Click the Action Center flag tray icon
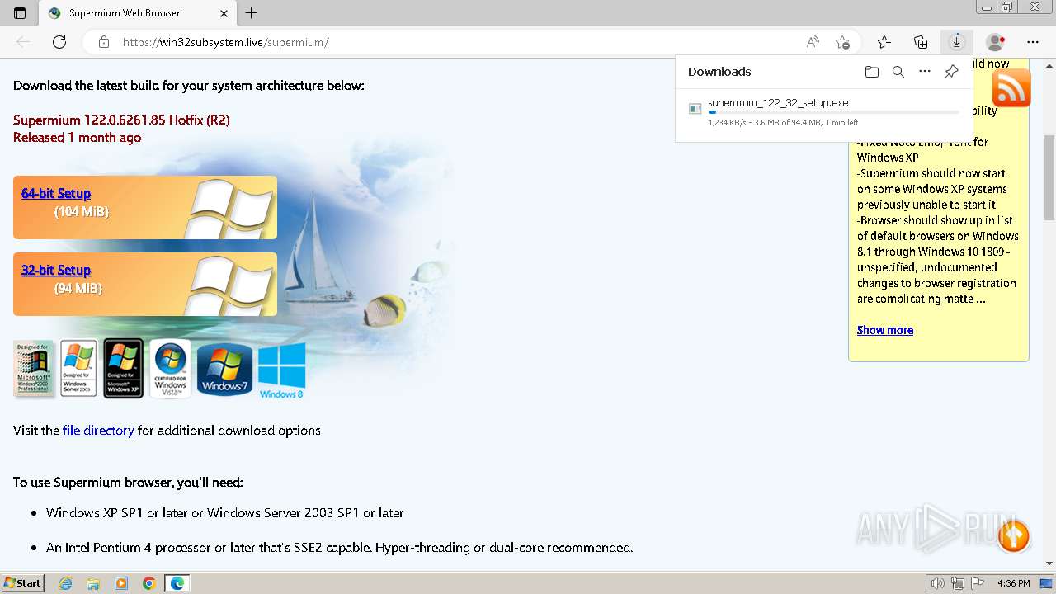 (978, 583)
